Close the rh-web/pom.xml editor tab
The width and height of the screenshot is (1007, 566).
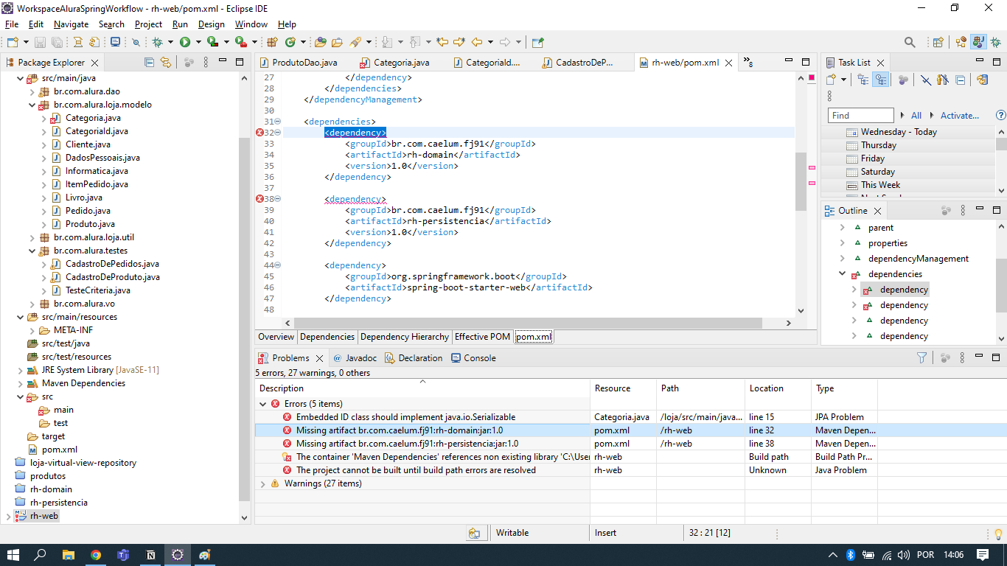click(x=729, y=63)
